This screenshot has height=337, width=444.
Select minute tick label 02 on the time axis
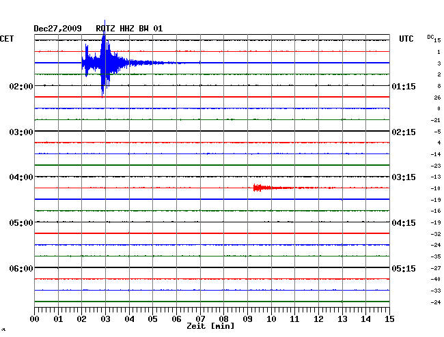81,319
